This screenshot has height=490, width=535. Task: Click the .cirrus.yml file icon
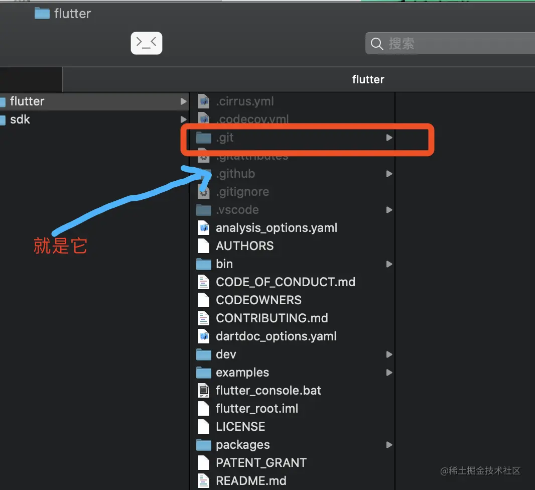(x=204, y=101)
